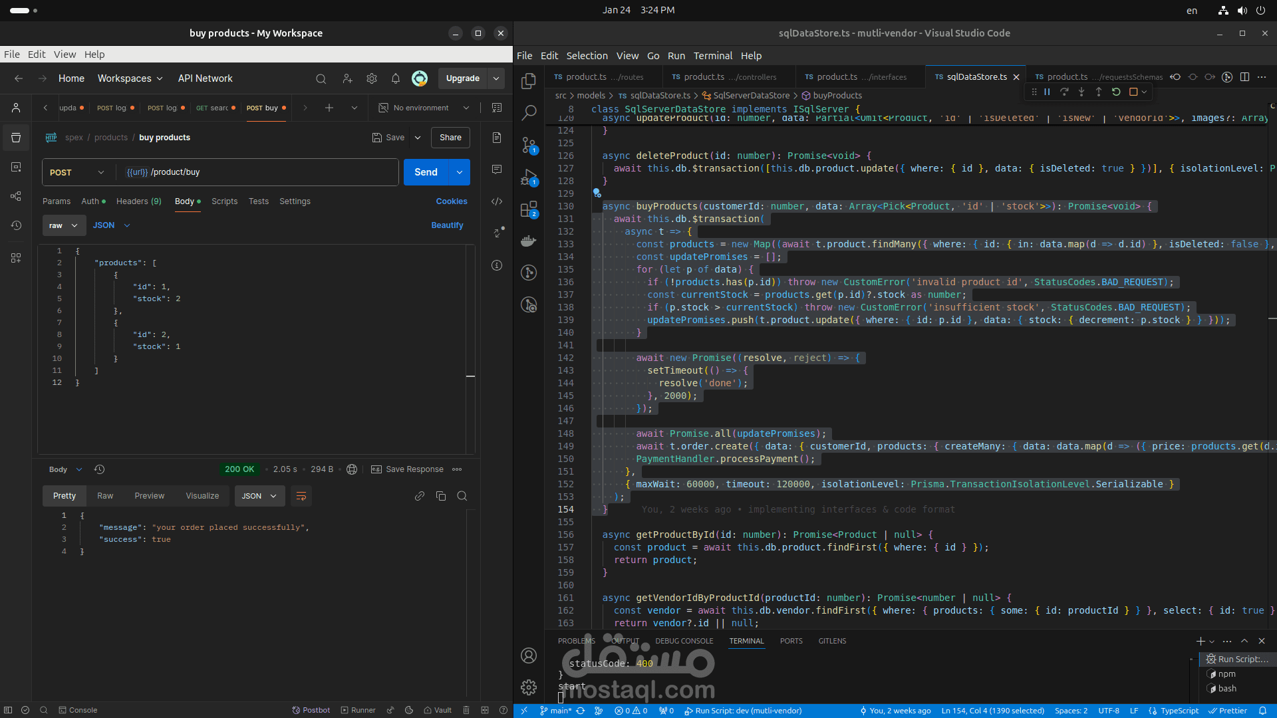The height and width of the screenshot is (718, 1277).
Task: Toggle split editor layout in VS Code
Action: pos(1244,77)
